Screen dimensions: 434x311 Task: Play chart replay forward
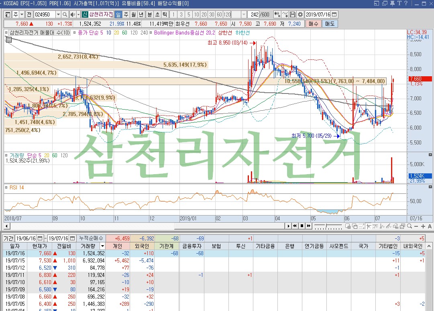288,226
